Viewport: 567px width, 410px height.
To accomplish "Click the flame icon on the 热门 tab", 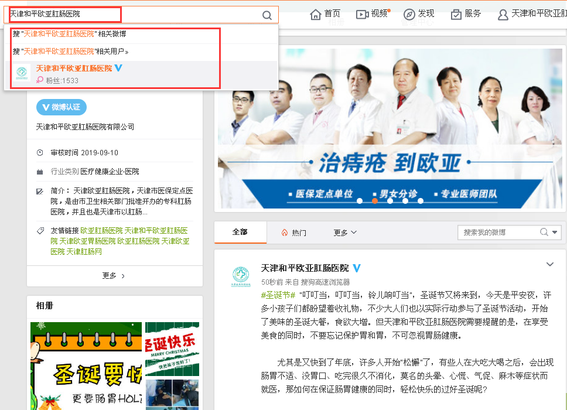I will point(285,233).
